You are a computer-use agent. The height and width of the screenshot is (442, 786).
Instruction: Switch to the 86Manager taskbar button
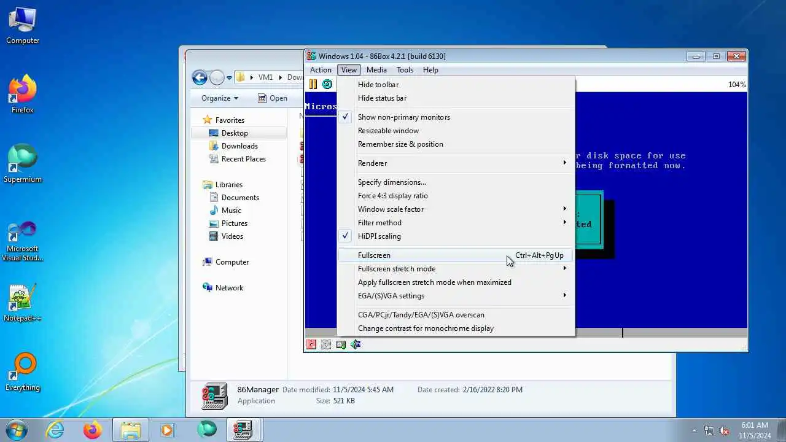click(x=243, y=430)
